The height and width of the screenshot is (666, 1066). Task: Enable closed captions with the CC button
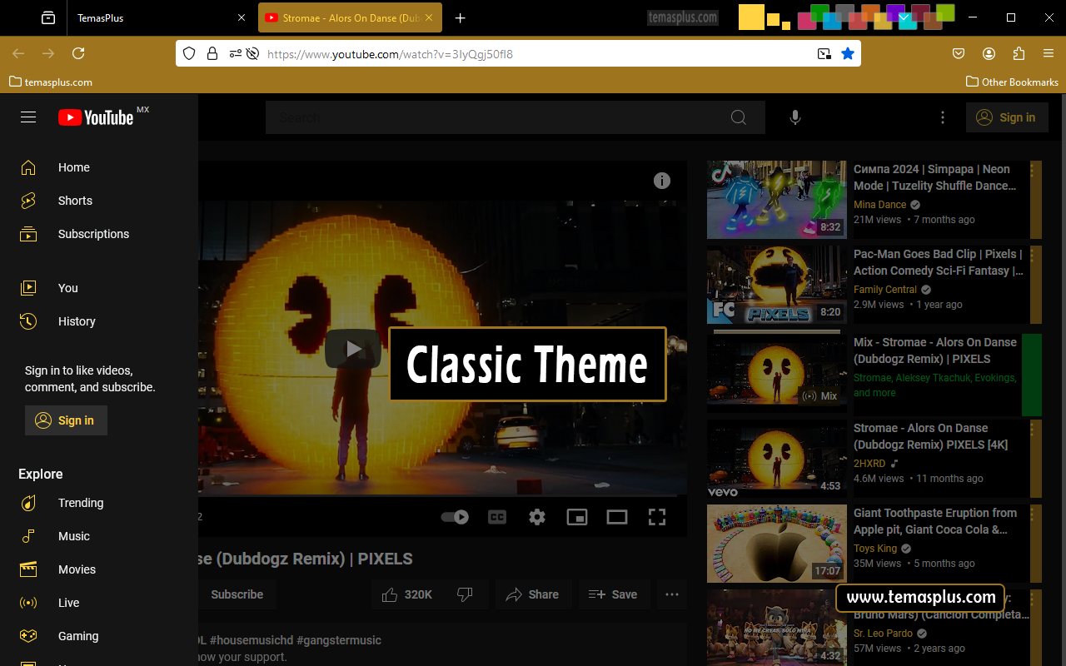(x=497, y=516)
